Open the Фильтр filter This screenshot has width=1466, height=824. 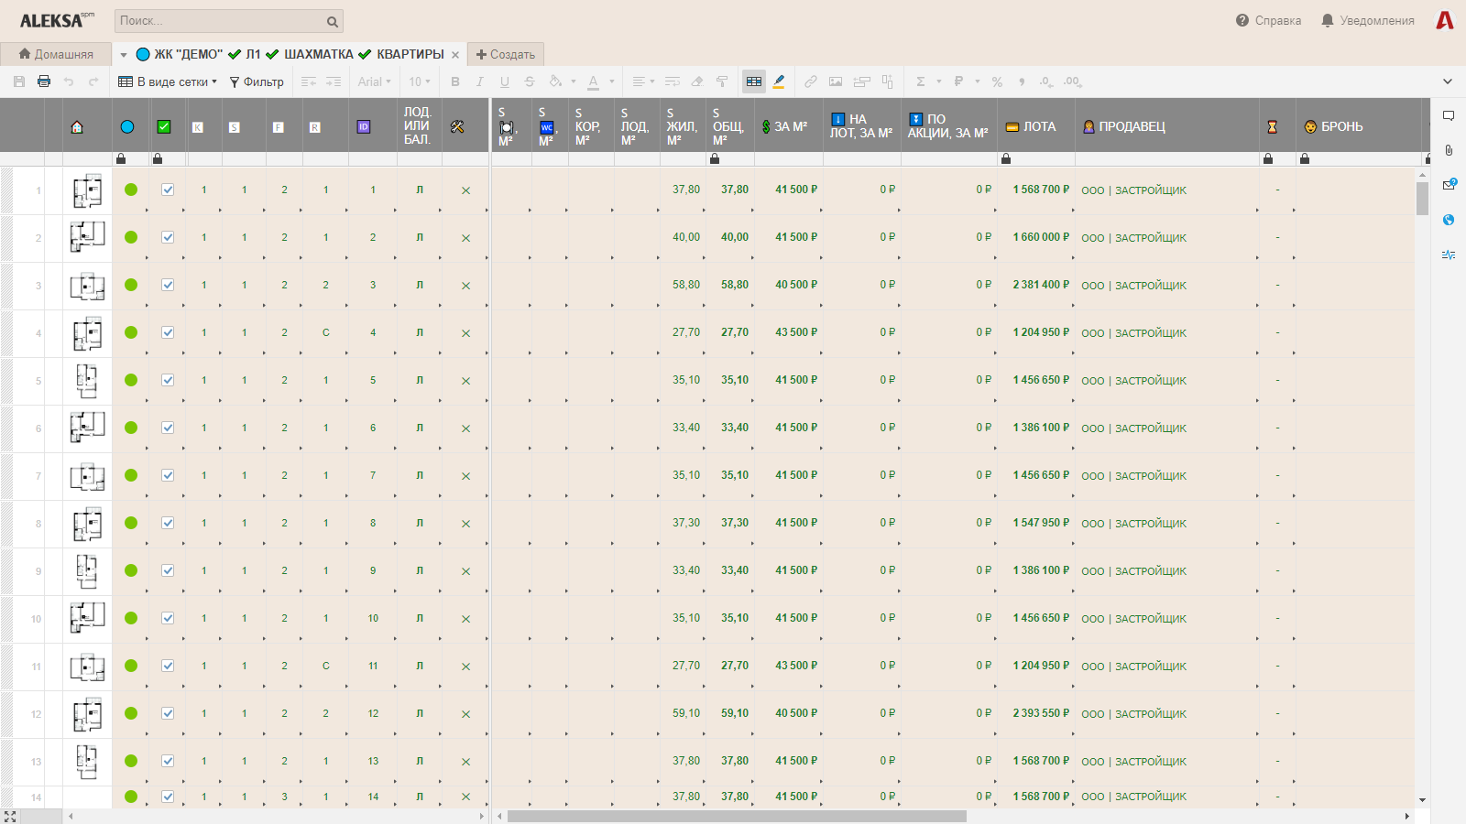pyautogui.click(x=257, y=81)
